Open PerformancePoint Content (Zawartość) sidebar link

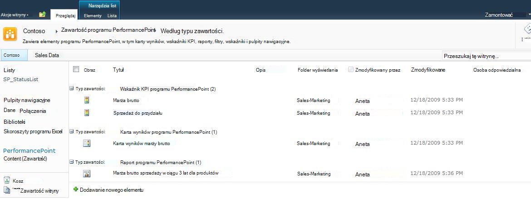tap(29, 154)
